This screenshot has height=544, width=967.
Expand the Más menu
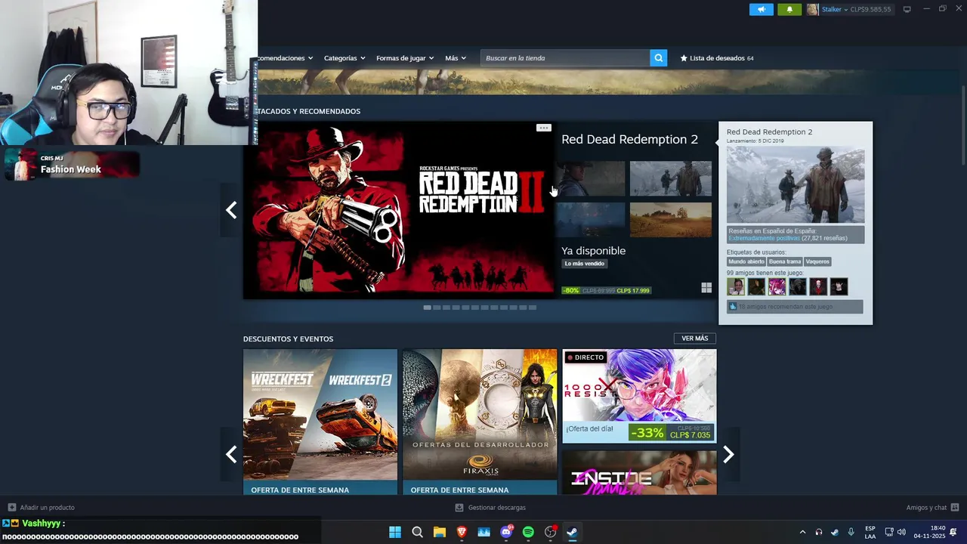pyautogui.click(x=456, y=58)
